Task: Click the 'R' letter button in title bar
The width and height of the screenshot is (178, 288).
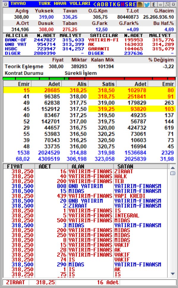Action: [131, 4]
